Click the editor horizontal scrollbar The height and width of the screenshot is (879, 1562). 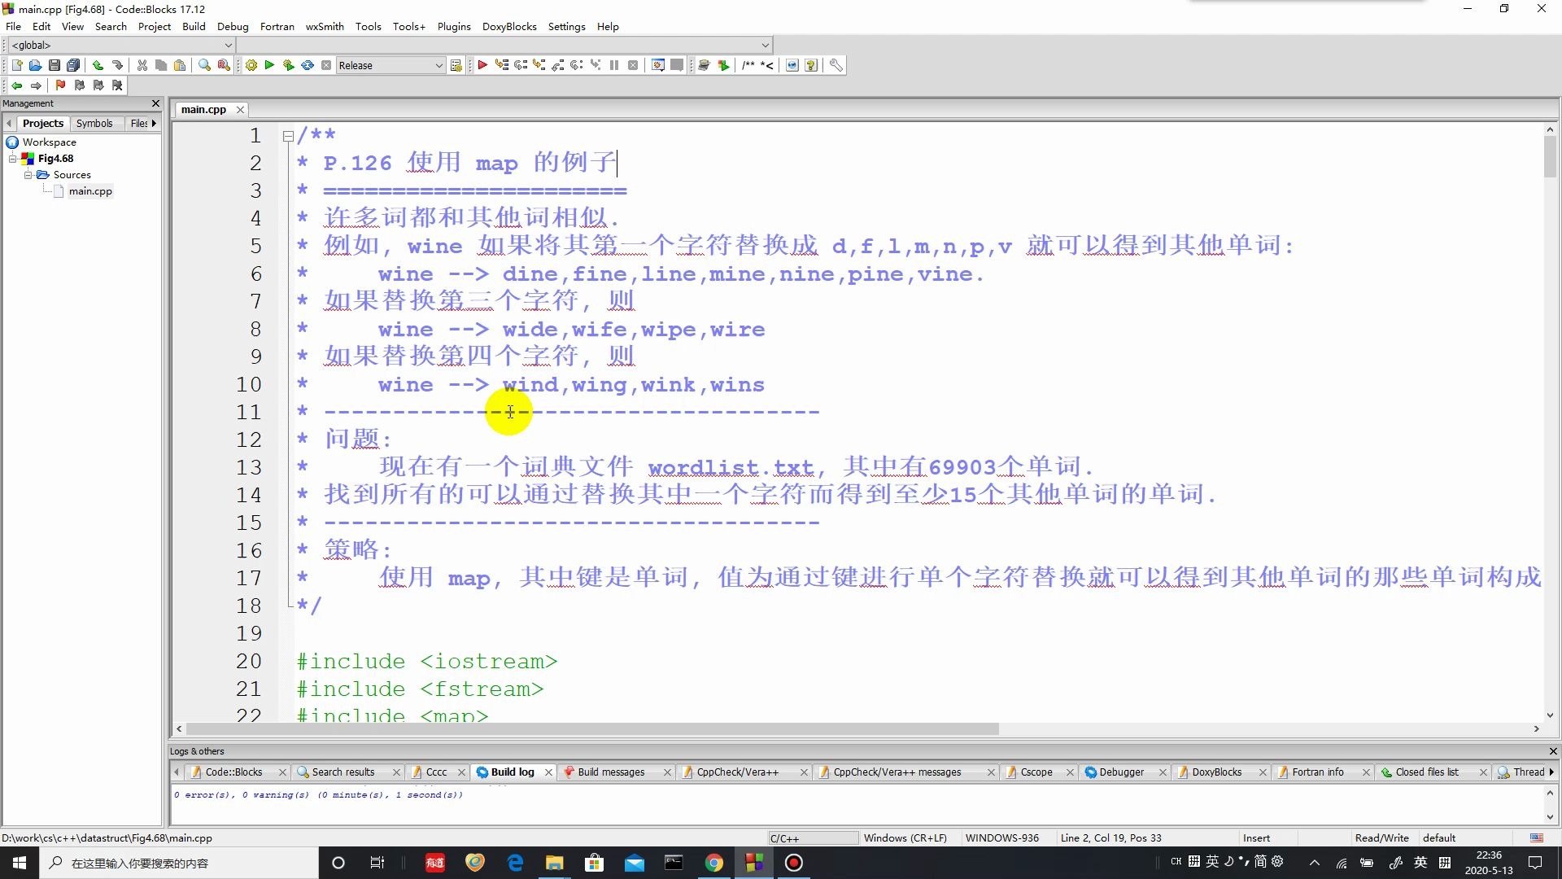(x=592, y=729)
